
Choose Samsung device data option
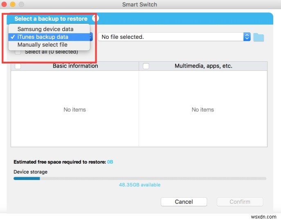[49, 29]
